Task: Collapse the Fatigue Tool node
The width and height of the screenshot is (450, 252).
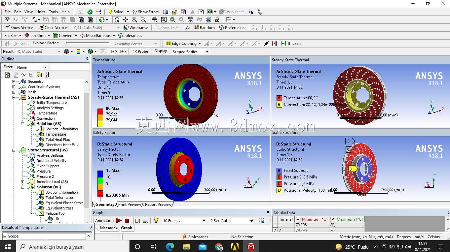Action: (x=32, y=213)
